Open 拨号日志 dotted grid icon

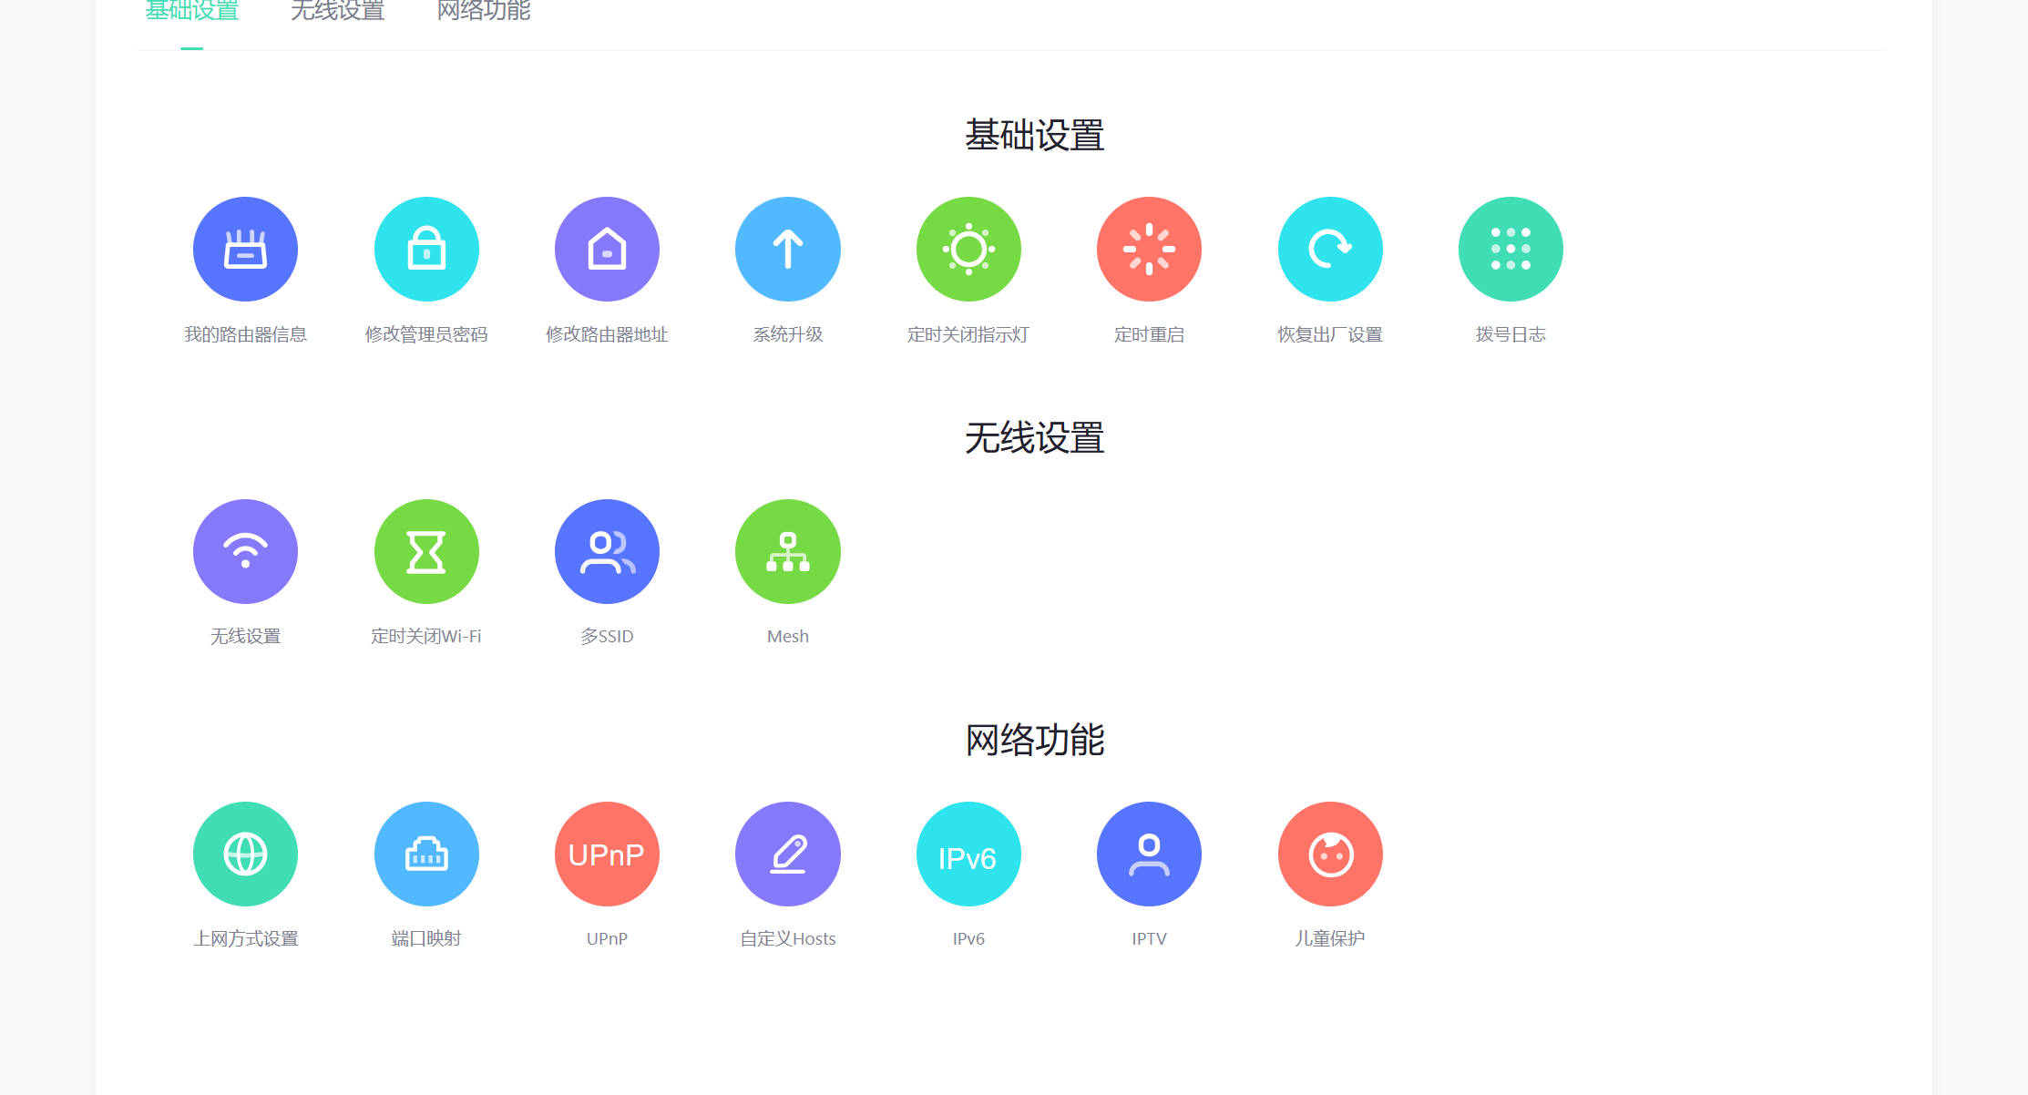(1511, 249)
